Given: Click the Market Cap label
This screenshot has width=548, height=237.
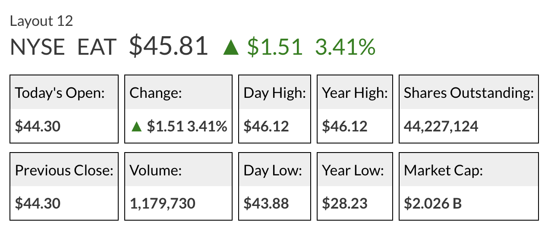Looking at the screenshot, I should tap(443, 170).
